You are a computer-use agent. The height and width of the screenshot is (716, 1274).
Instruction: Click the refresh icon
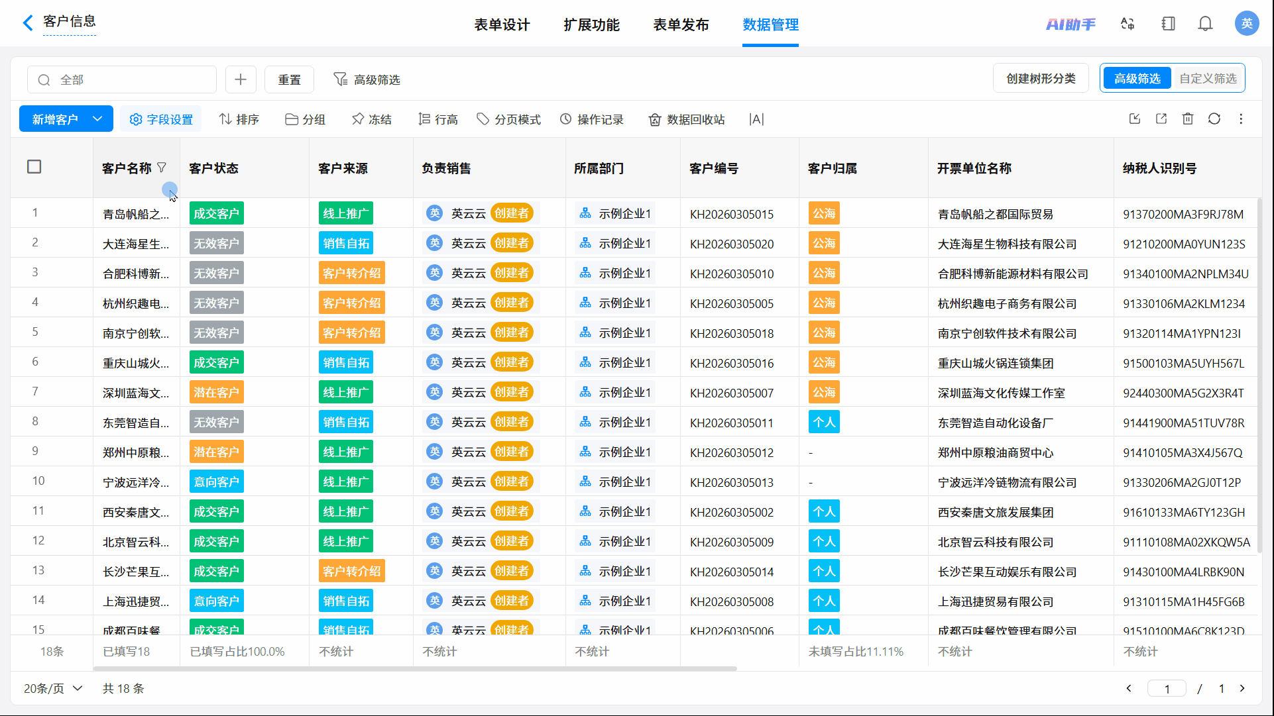coord(1214,119)
